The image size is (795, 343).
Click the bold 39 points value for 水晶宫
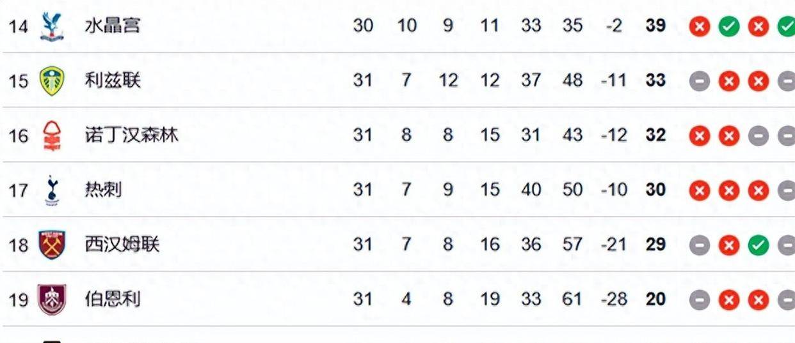click(x=655, y=26)
